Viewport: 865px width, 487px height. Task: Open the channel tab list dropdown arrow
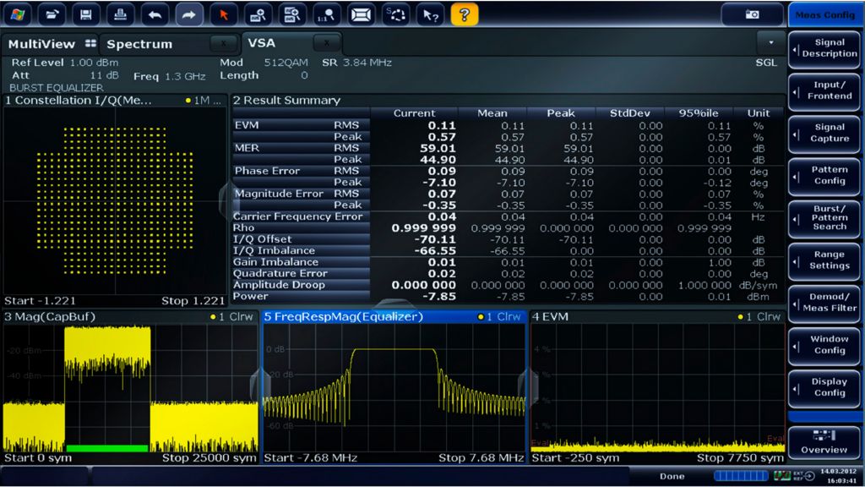(x=770, y=43)
